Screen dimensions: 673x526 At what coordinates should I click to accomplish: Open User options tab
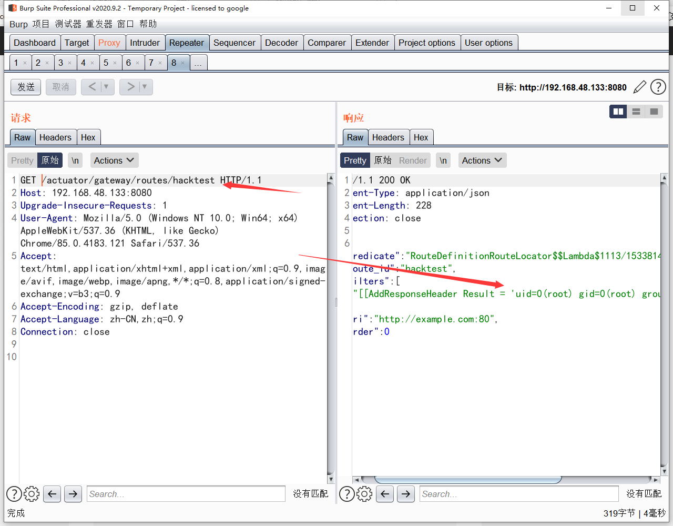tap(488, 43)
